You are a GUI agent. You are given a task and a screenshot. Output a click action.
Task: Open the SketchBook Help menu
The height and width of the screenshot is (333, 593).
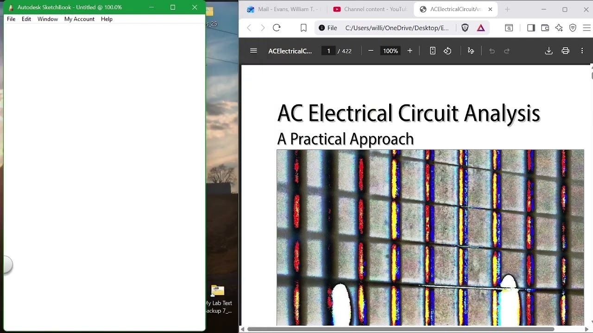107,19
